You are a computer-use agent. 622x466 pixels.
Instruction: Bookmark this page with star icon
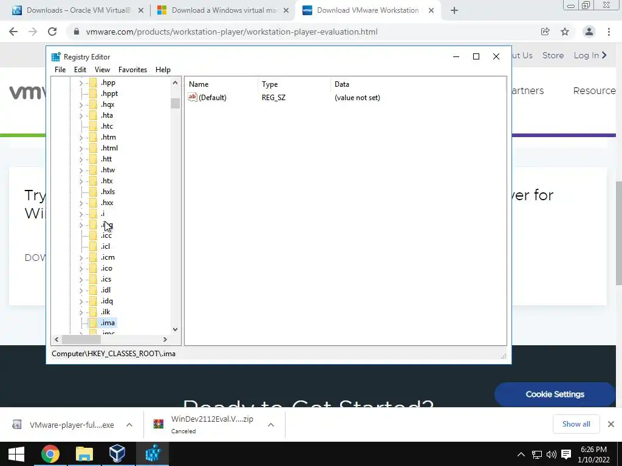[565, 32]
